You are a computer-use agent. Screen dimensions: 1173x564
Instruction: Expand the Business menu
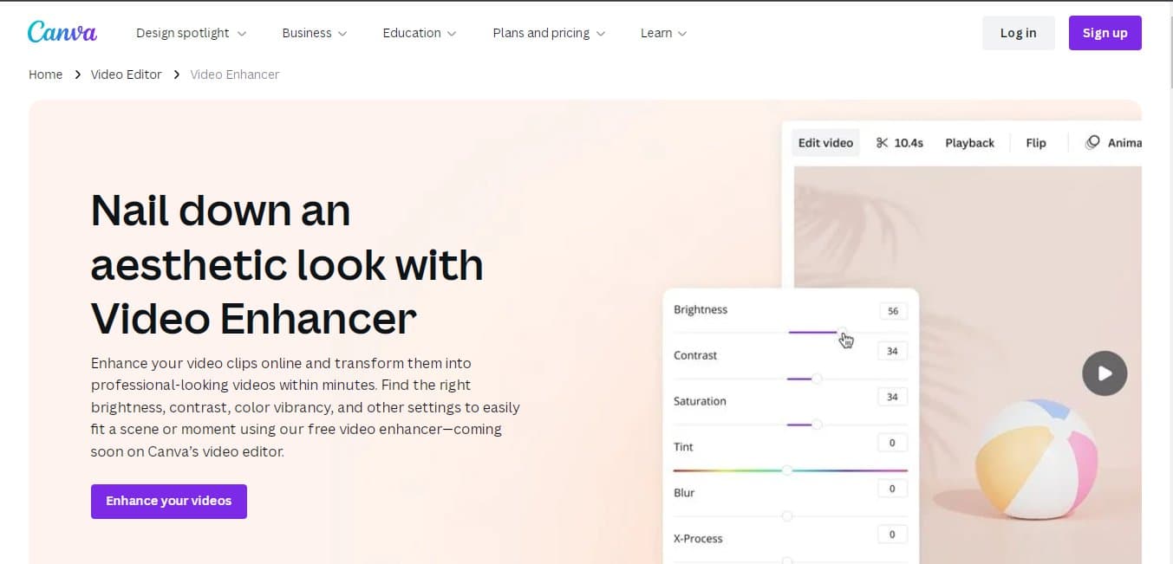pyautogui.click(x=314, y=33)
